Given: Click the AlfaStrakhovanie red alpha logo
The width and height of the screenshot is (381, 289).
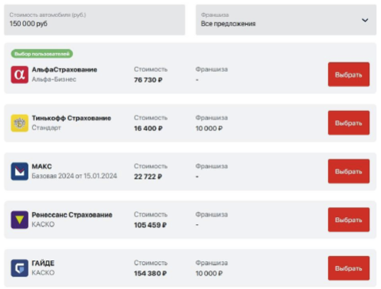Looking at the screenshot, I should [x=19, y=75].
